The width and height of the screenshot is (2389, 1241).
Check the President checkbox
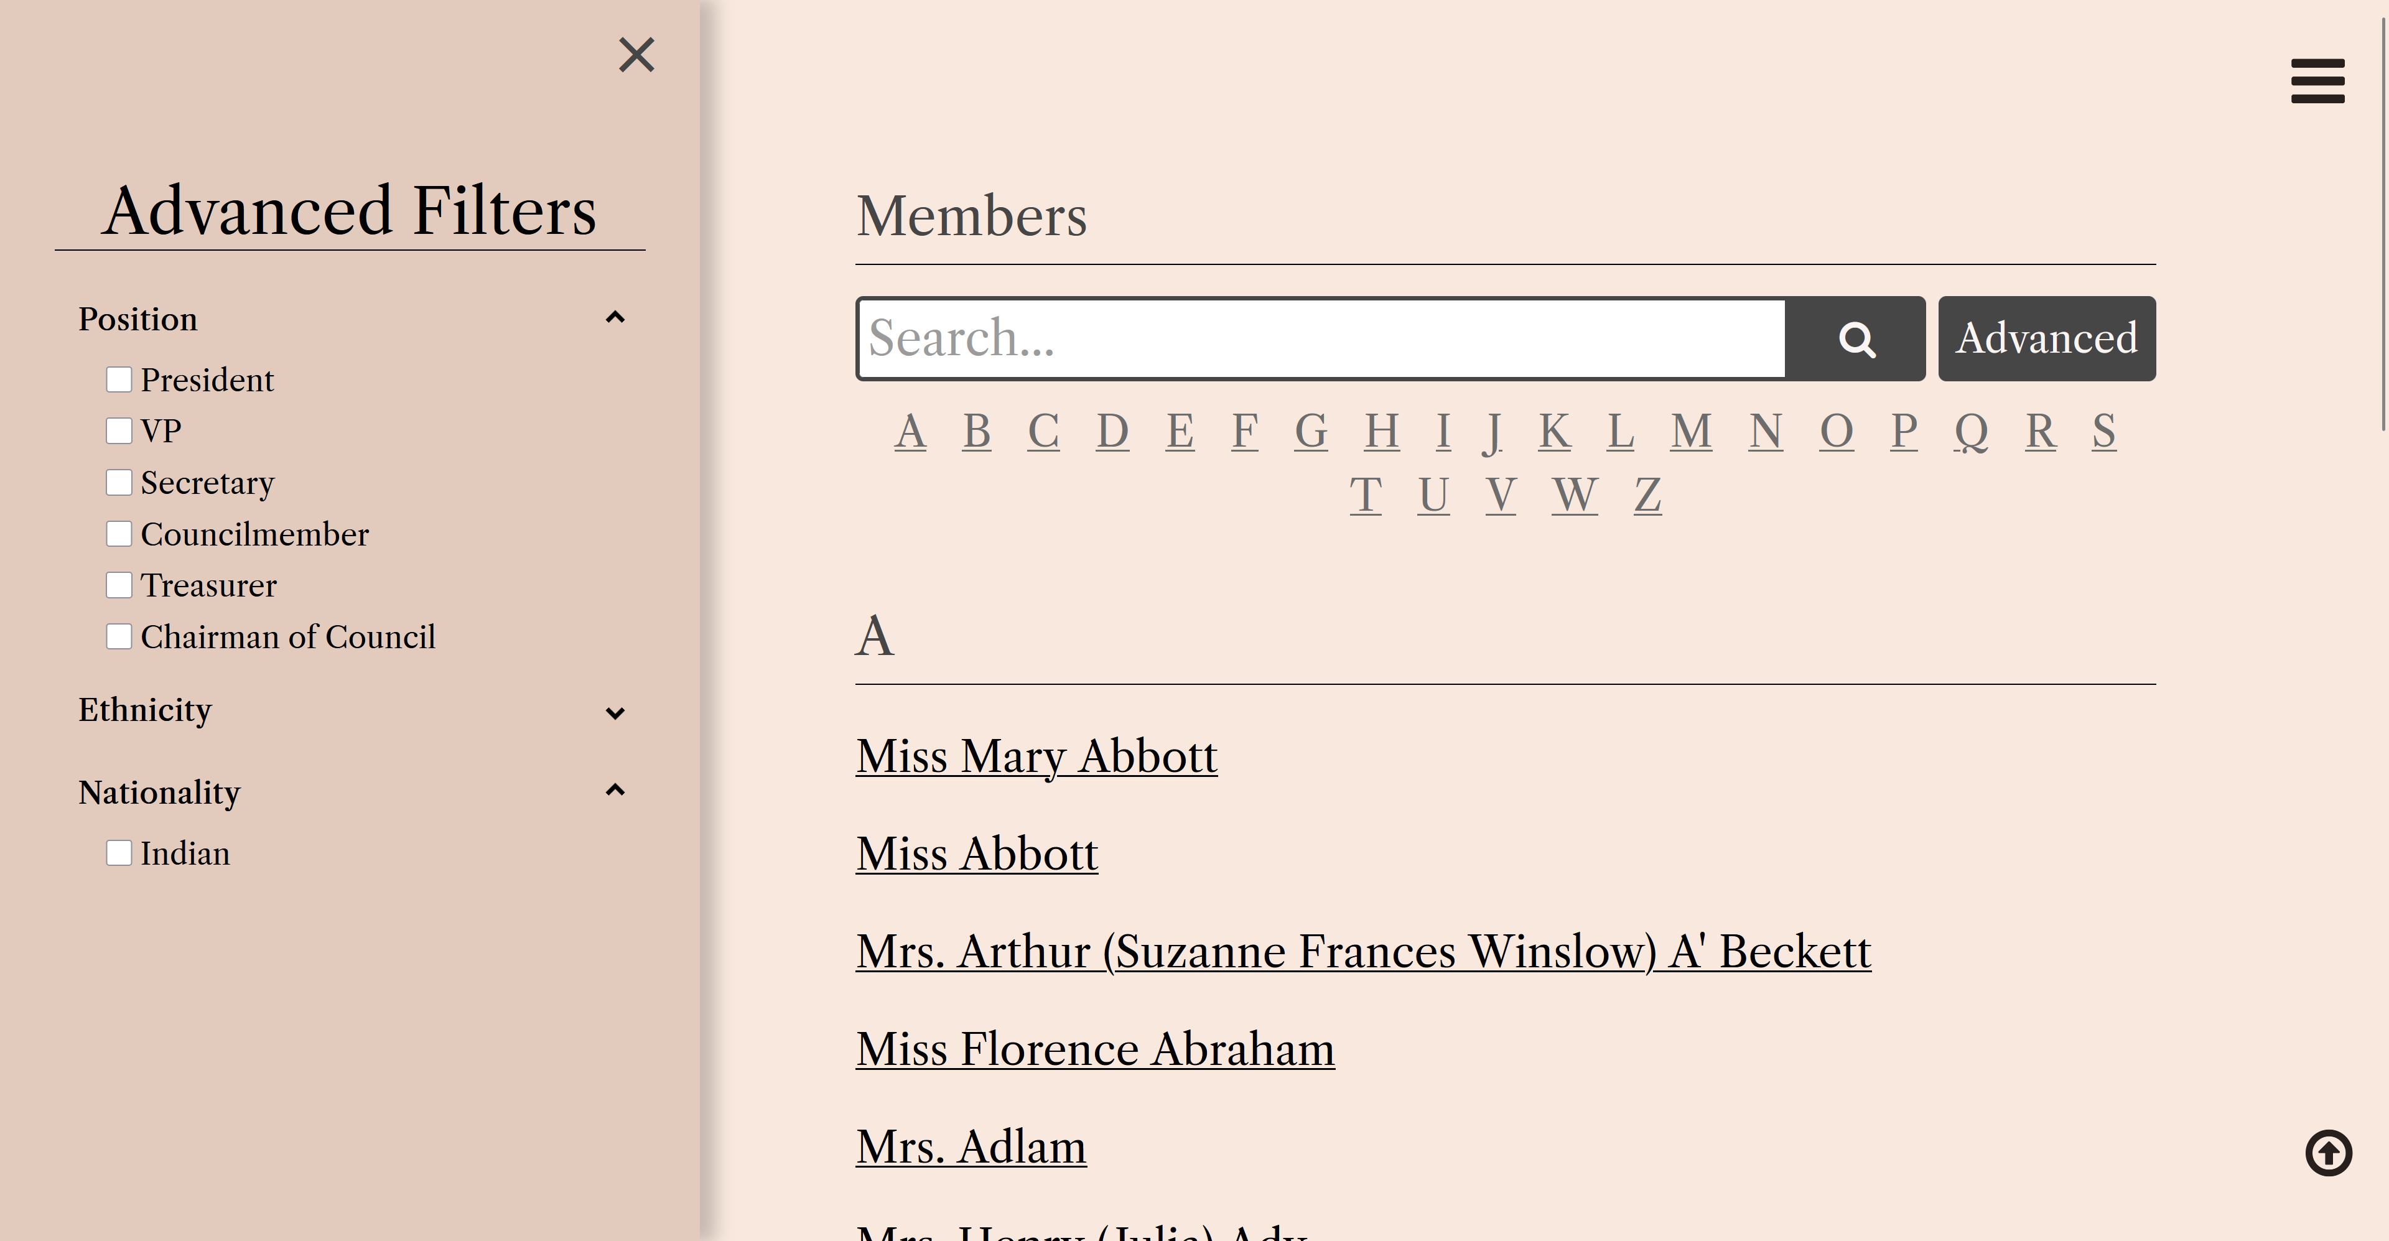[119, 379]
